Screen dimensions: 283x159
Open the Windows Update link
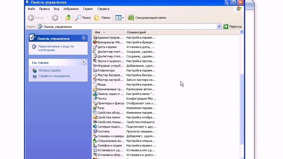tap(50, 71)
